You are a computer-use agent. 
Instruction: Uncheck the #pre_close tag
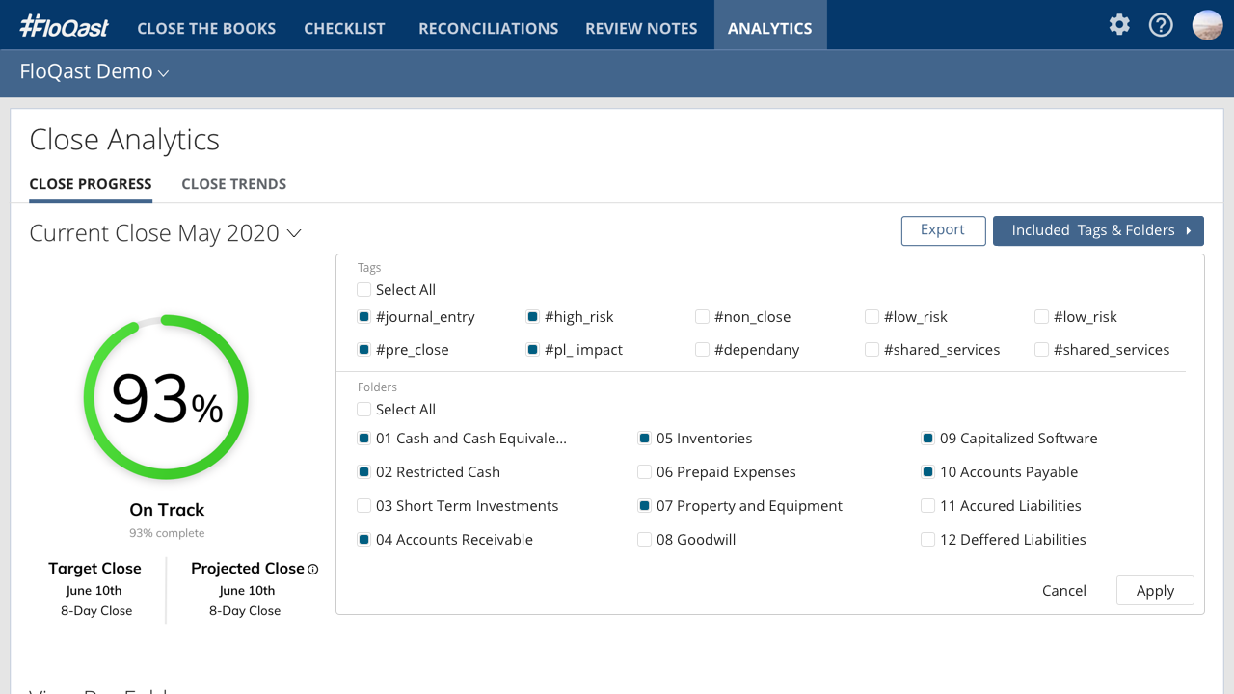(363, 349)
